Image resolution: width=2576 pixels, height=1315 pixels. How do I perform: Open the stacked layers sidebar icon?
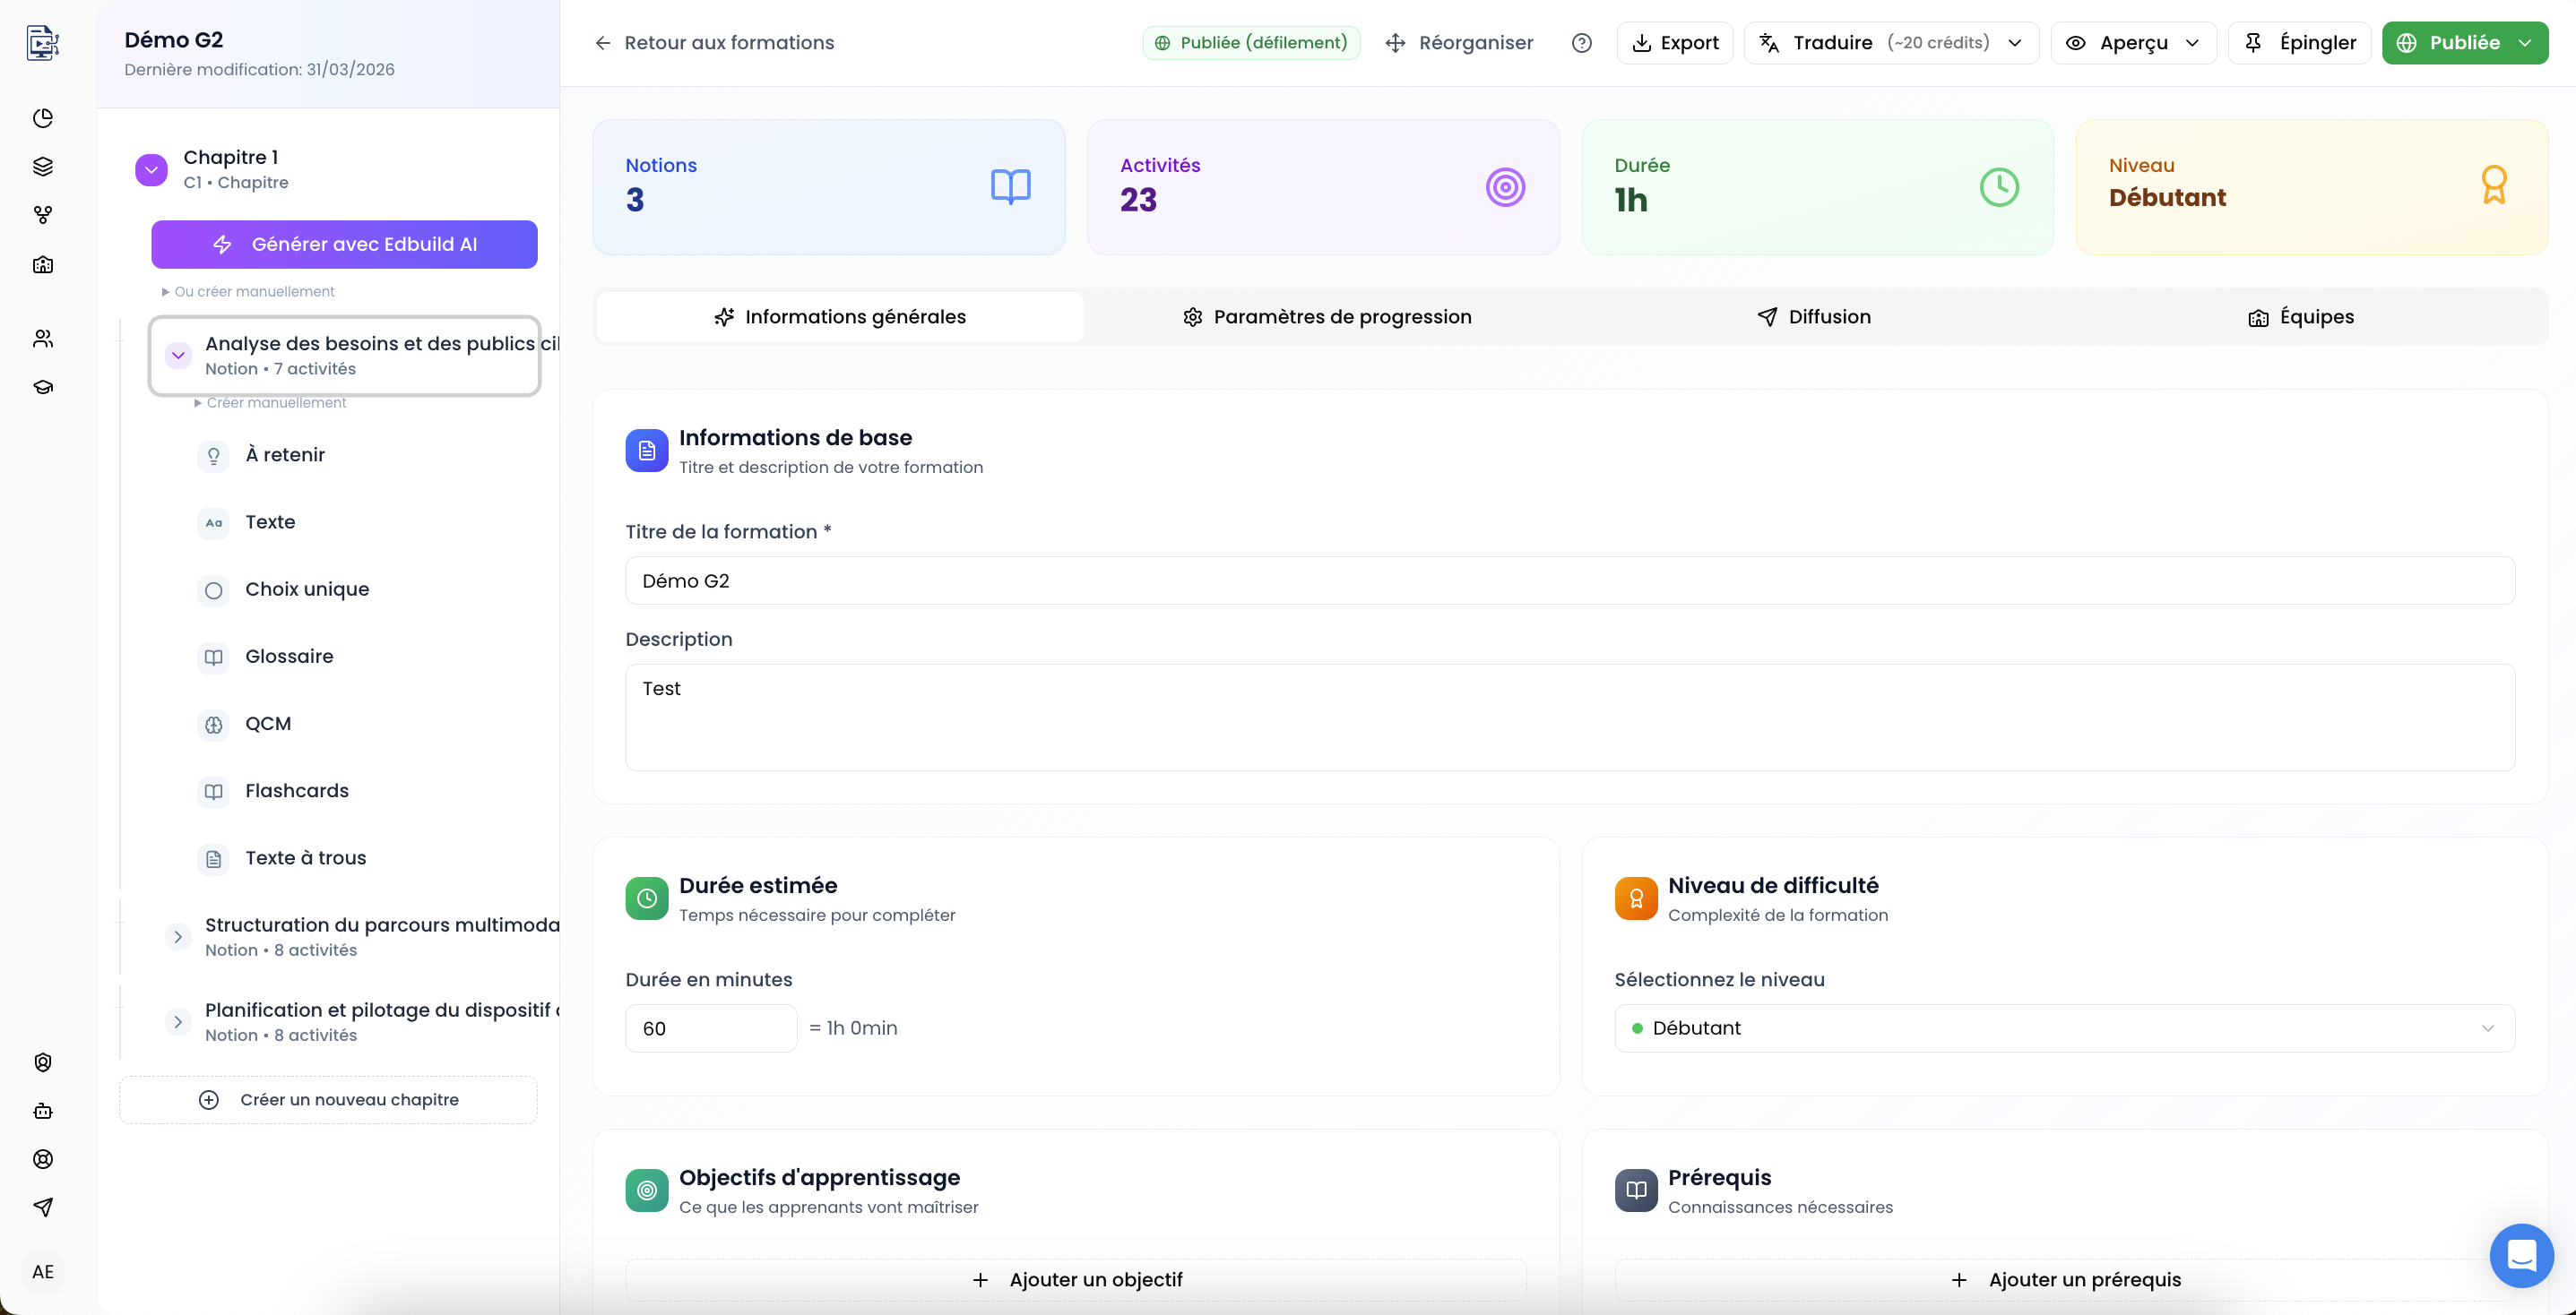click(x=43, y=166)
